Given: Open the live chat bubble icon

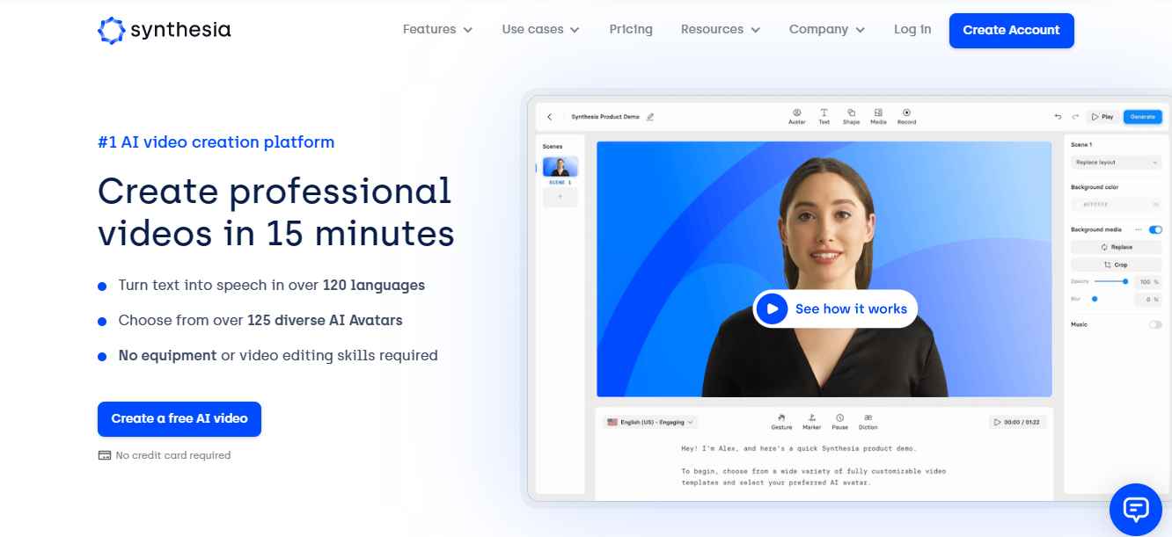Looking at the screenshot, I should (1136, 508).
